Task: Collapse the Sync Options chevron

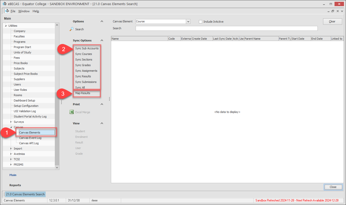Action: [x=102, y=41]
